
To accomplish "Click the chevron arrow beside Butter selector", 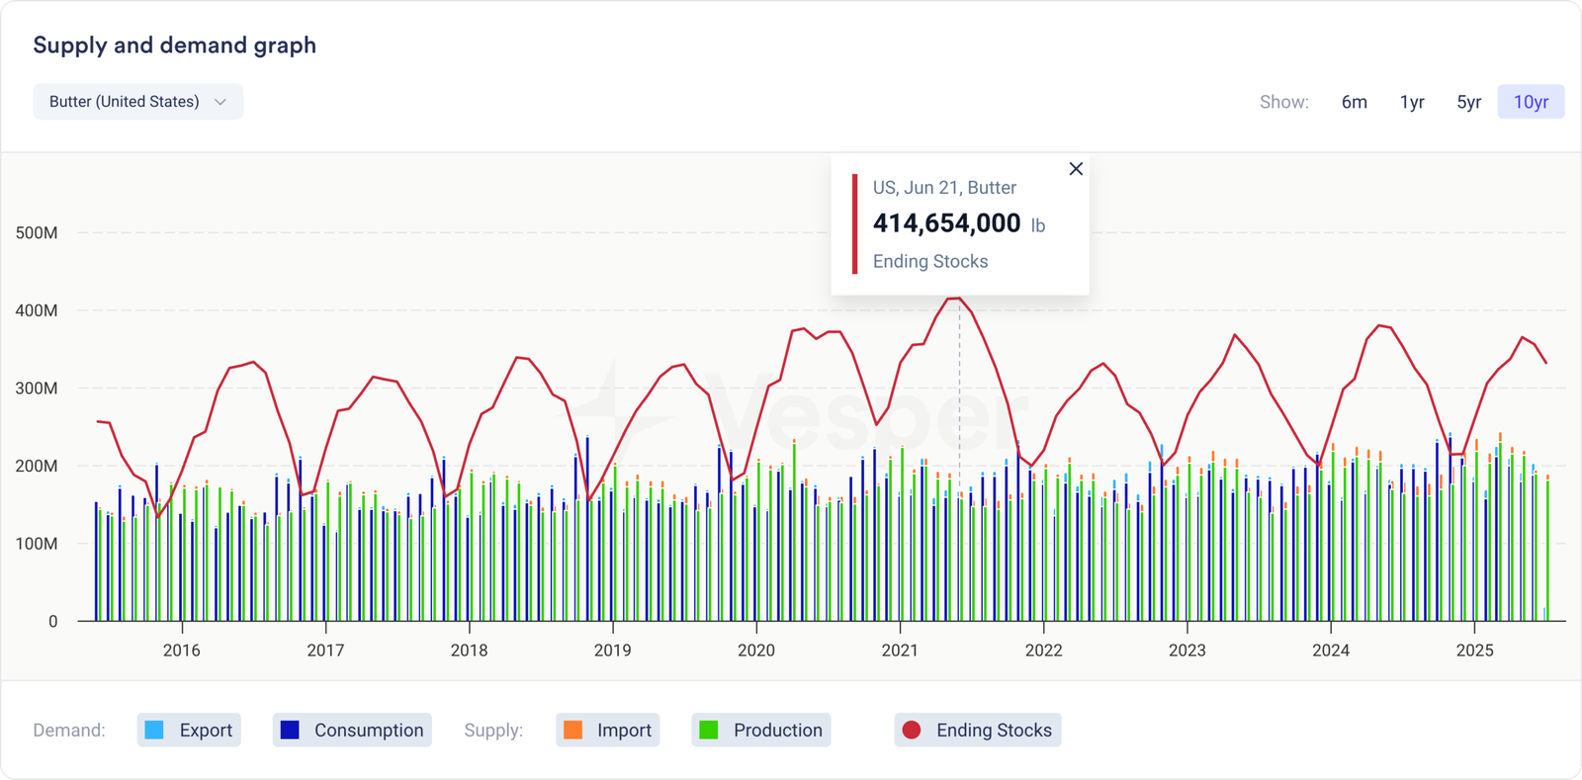I will pyautogui.click(x=220, y=102).
